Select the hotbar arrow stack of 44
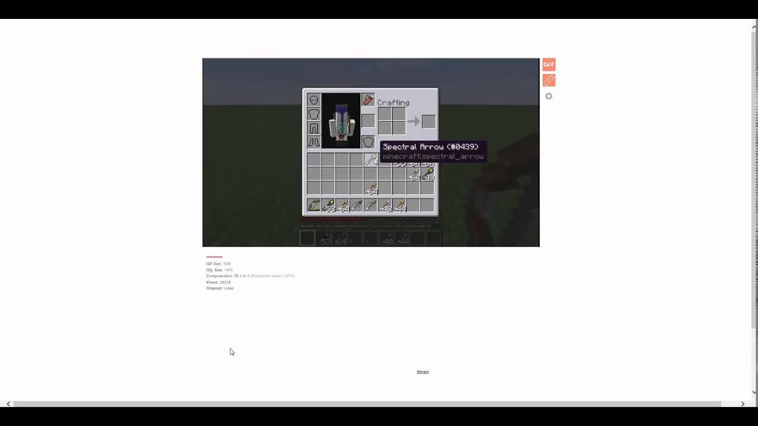The image size is (758, 426). click(x=399, y=205)
